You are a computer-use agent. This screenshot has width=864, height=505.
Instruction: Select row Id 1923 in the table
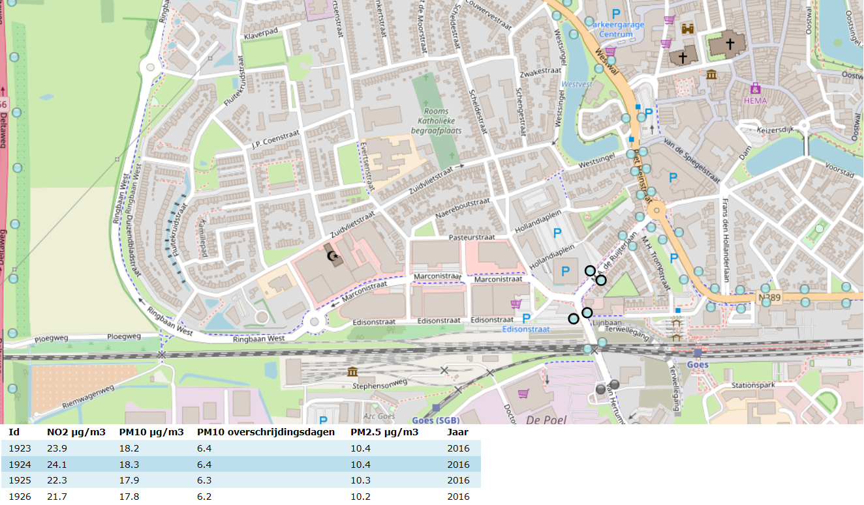point(241,448)
